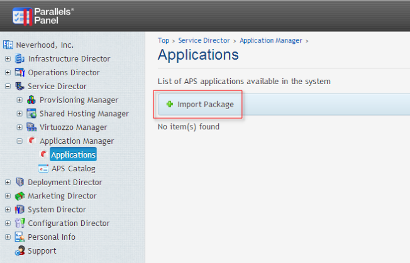Image resolution: width=410 pixels, height=263 pixels.
Task: Open System Director in the tree
Action: [57, 210]
